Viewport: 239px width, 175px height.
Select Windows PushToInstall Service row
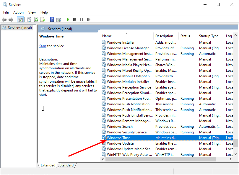point(167,115)
